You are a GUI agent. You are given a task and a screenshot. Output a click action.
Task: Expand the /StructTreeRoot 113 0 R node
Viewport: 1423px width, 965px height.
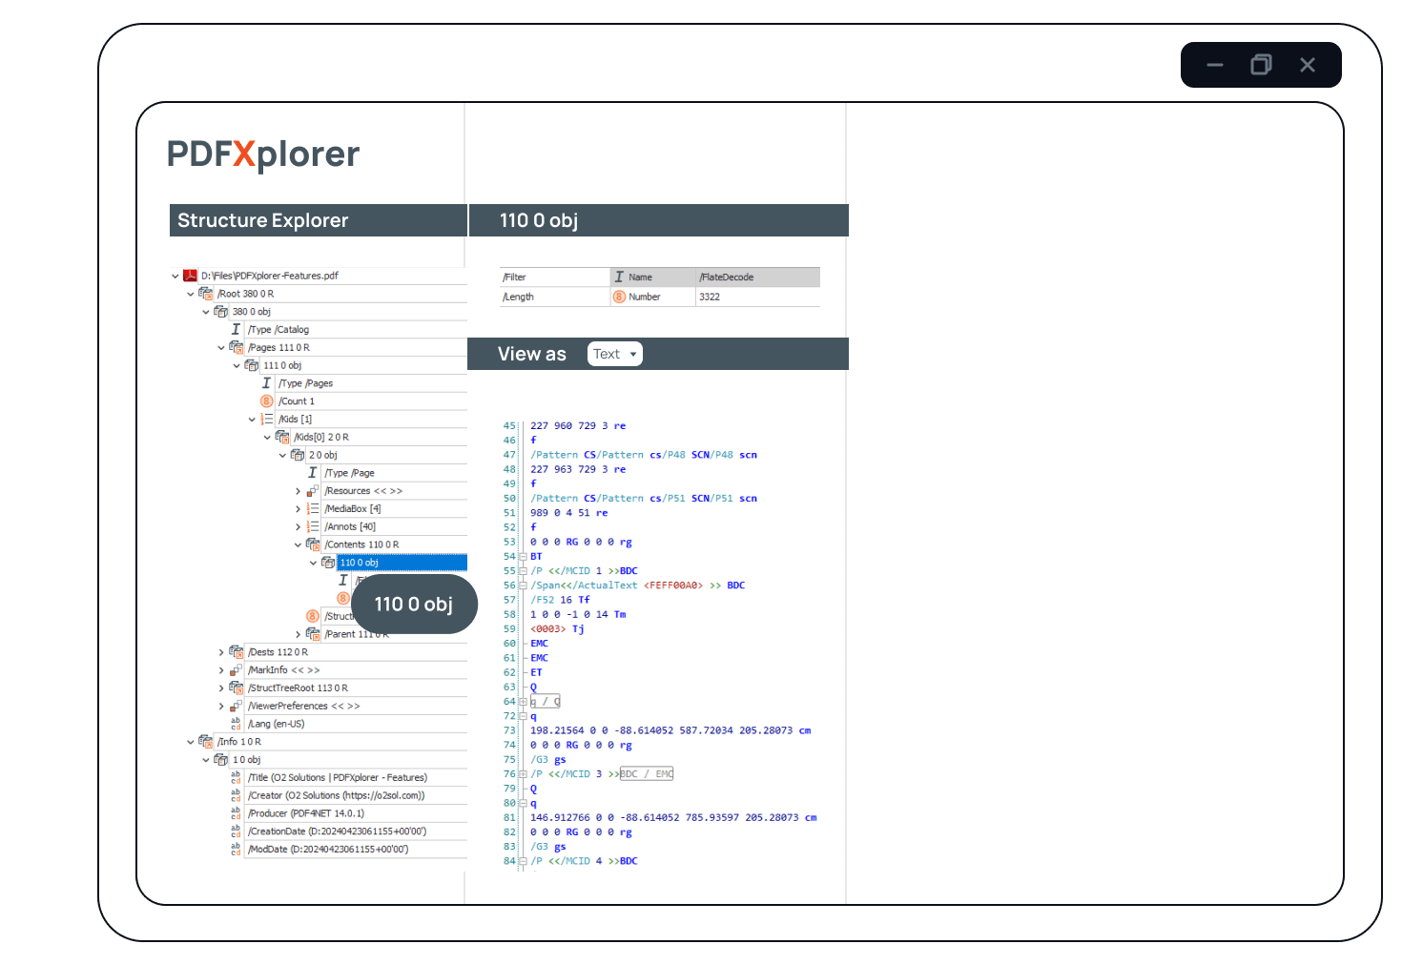click(x=221, y=688)
